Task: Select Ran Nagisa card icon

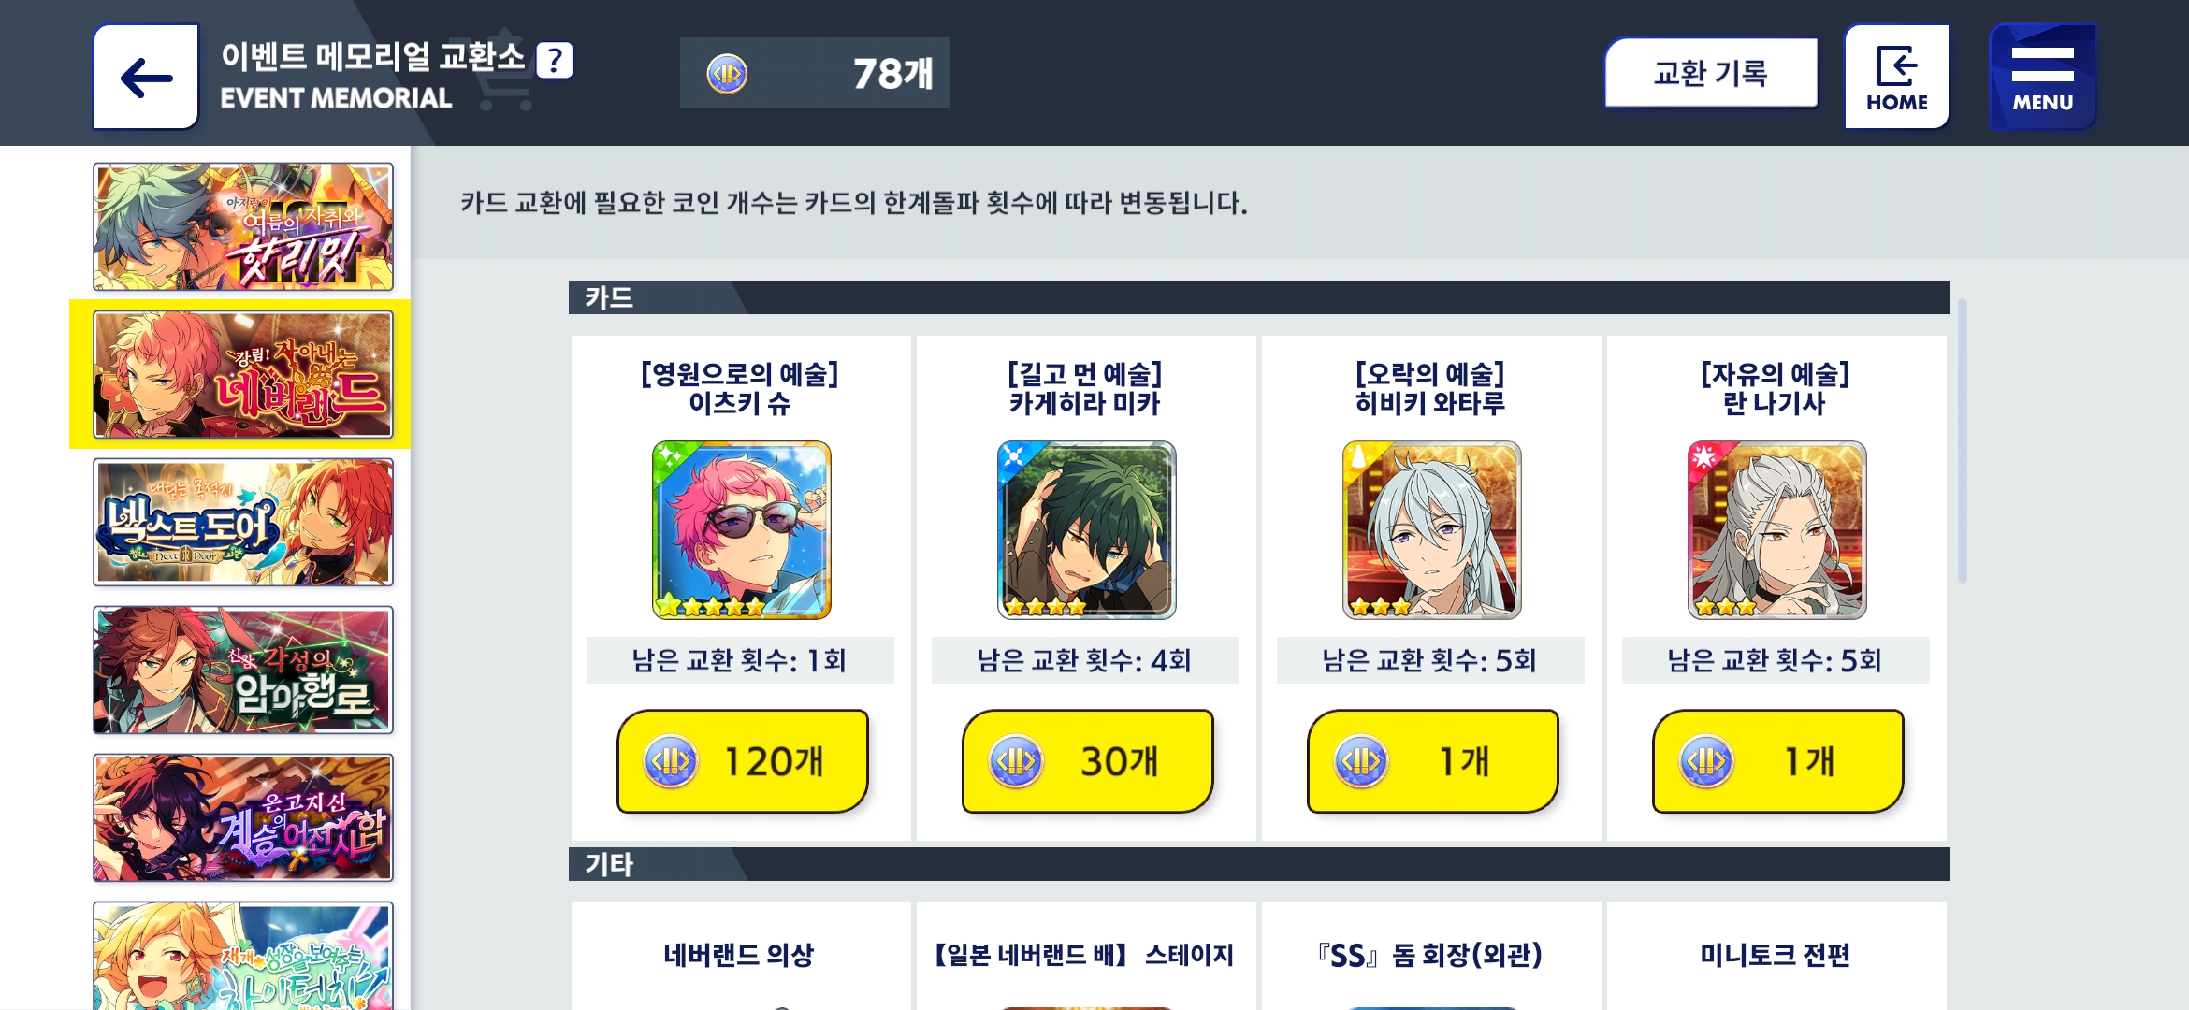Action: pos(1776,530)
